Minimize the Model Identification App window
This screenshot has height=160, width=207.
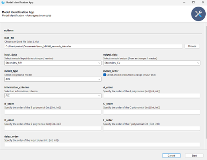click(x=184, y=3)
